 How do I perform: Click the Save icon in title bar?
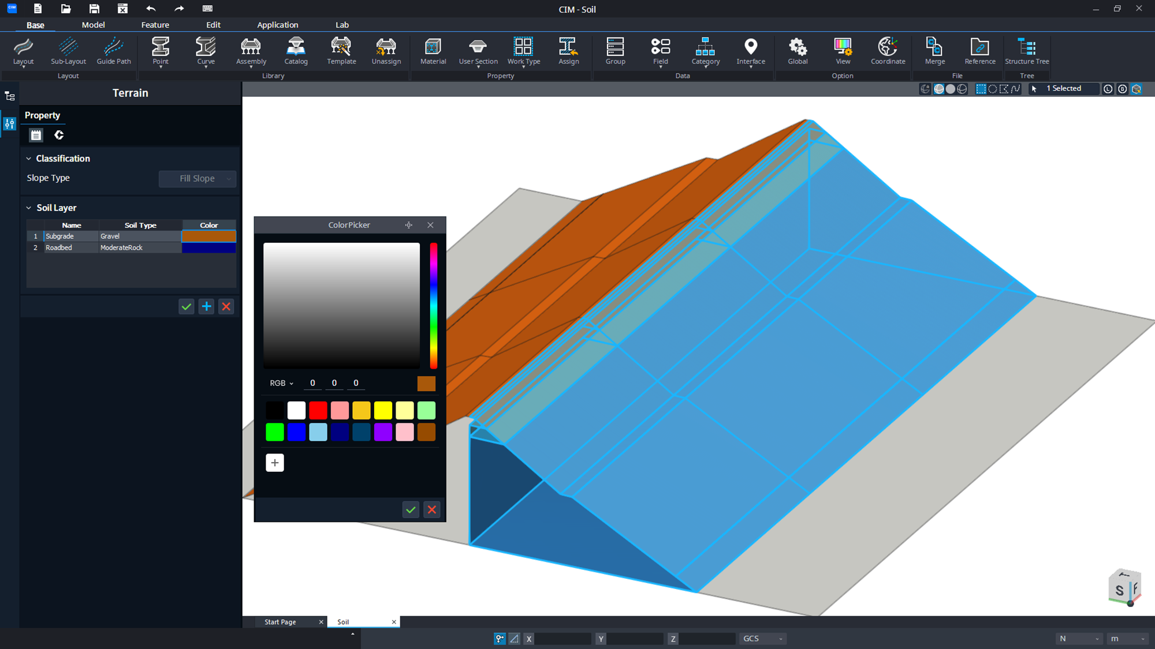94,9
